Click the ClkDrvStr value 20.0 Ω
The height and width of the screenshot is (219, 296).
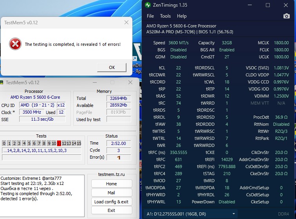tap(281, 152)
